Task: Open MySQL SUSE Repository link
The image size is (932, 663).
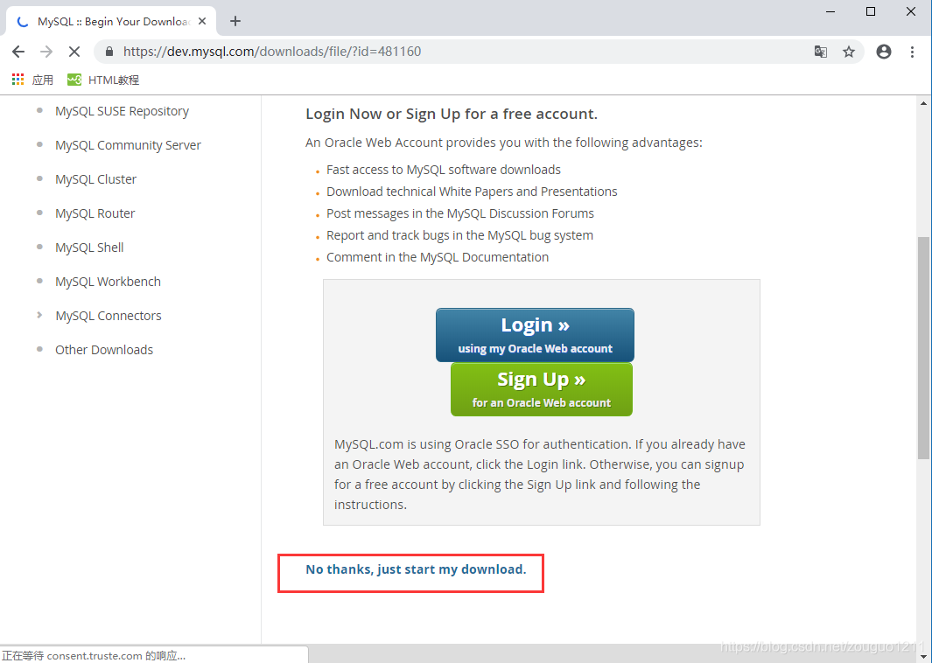Action: coord(122,111)
